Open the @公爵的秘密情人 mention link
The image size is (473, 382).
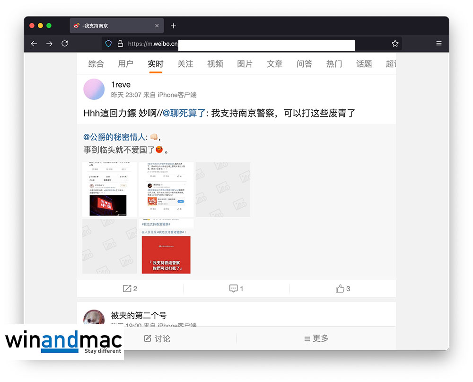[x=114, y=137]
